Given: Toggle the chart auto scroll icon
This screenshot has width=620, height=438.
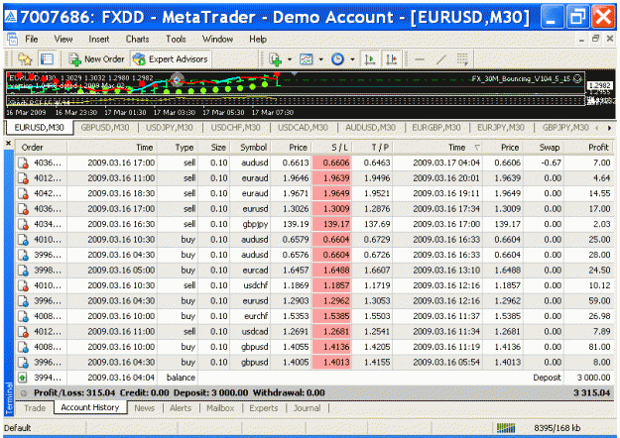Looking at the screenshot, I should click(370, 59).
